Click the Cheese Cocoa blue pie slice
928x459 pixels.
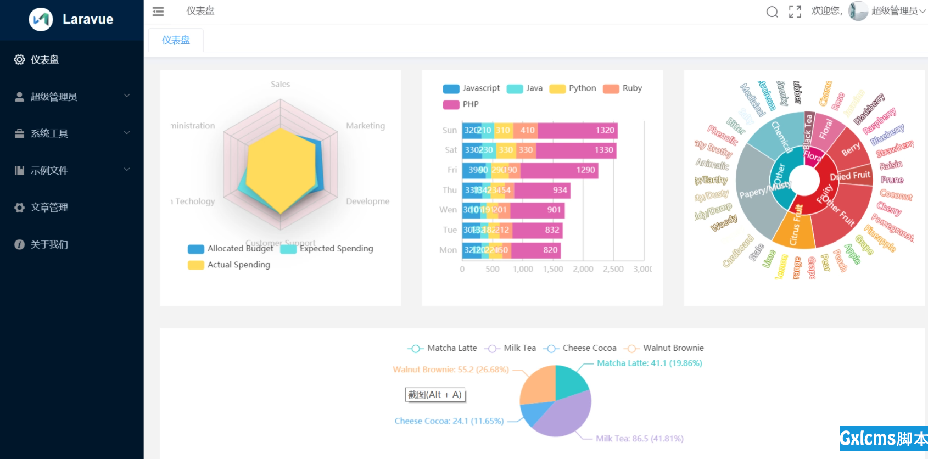(x=534, y=413)
